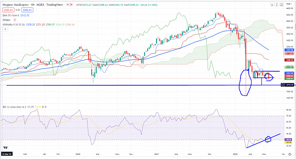
Task: Click the EMA value 2312.72
Action: coord(25,15)
